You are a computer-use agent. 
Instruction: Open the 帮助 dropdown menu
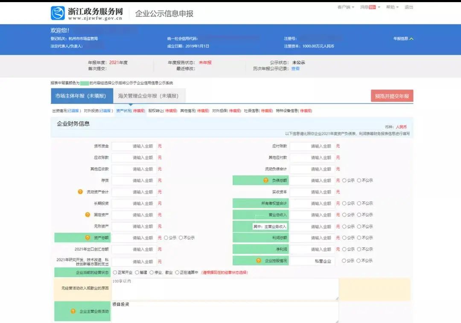[x=391, y=7]
